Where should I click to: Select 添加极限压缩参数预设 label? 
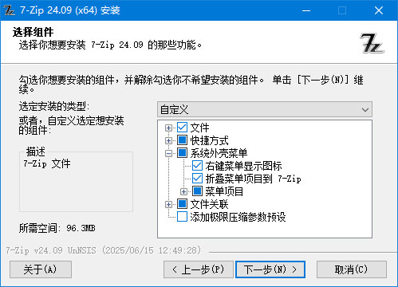pos(238,217)
